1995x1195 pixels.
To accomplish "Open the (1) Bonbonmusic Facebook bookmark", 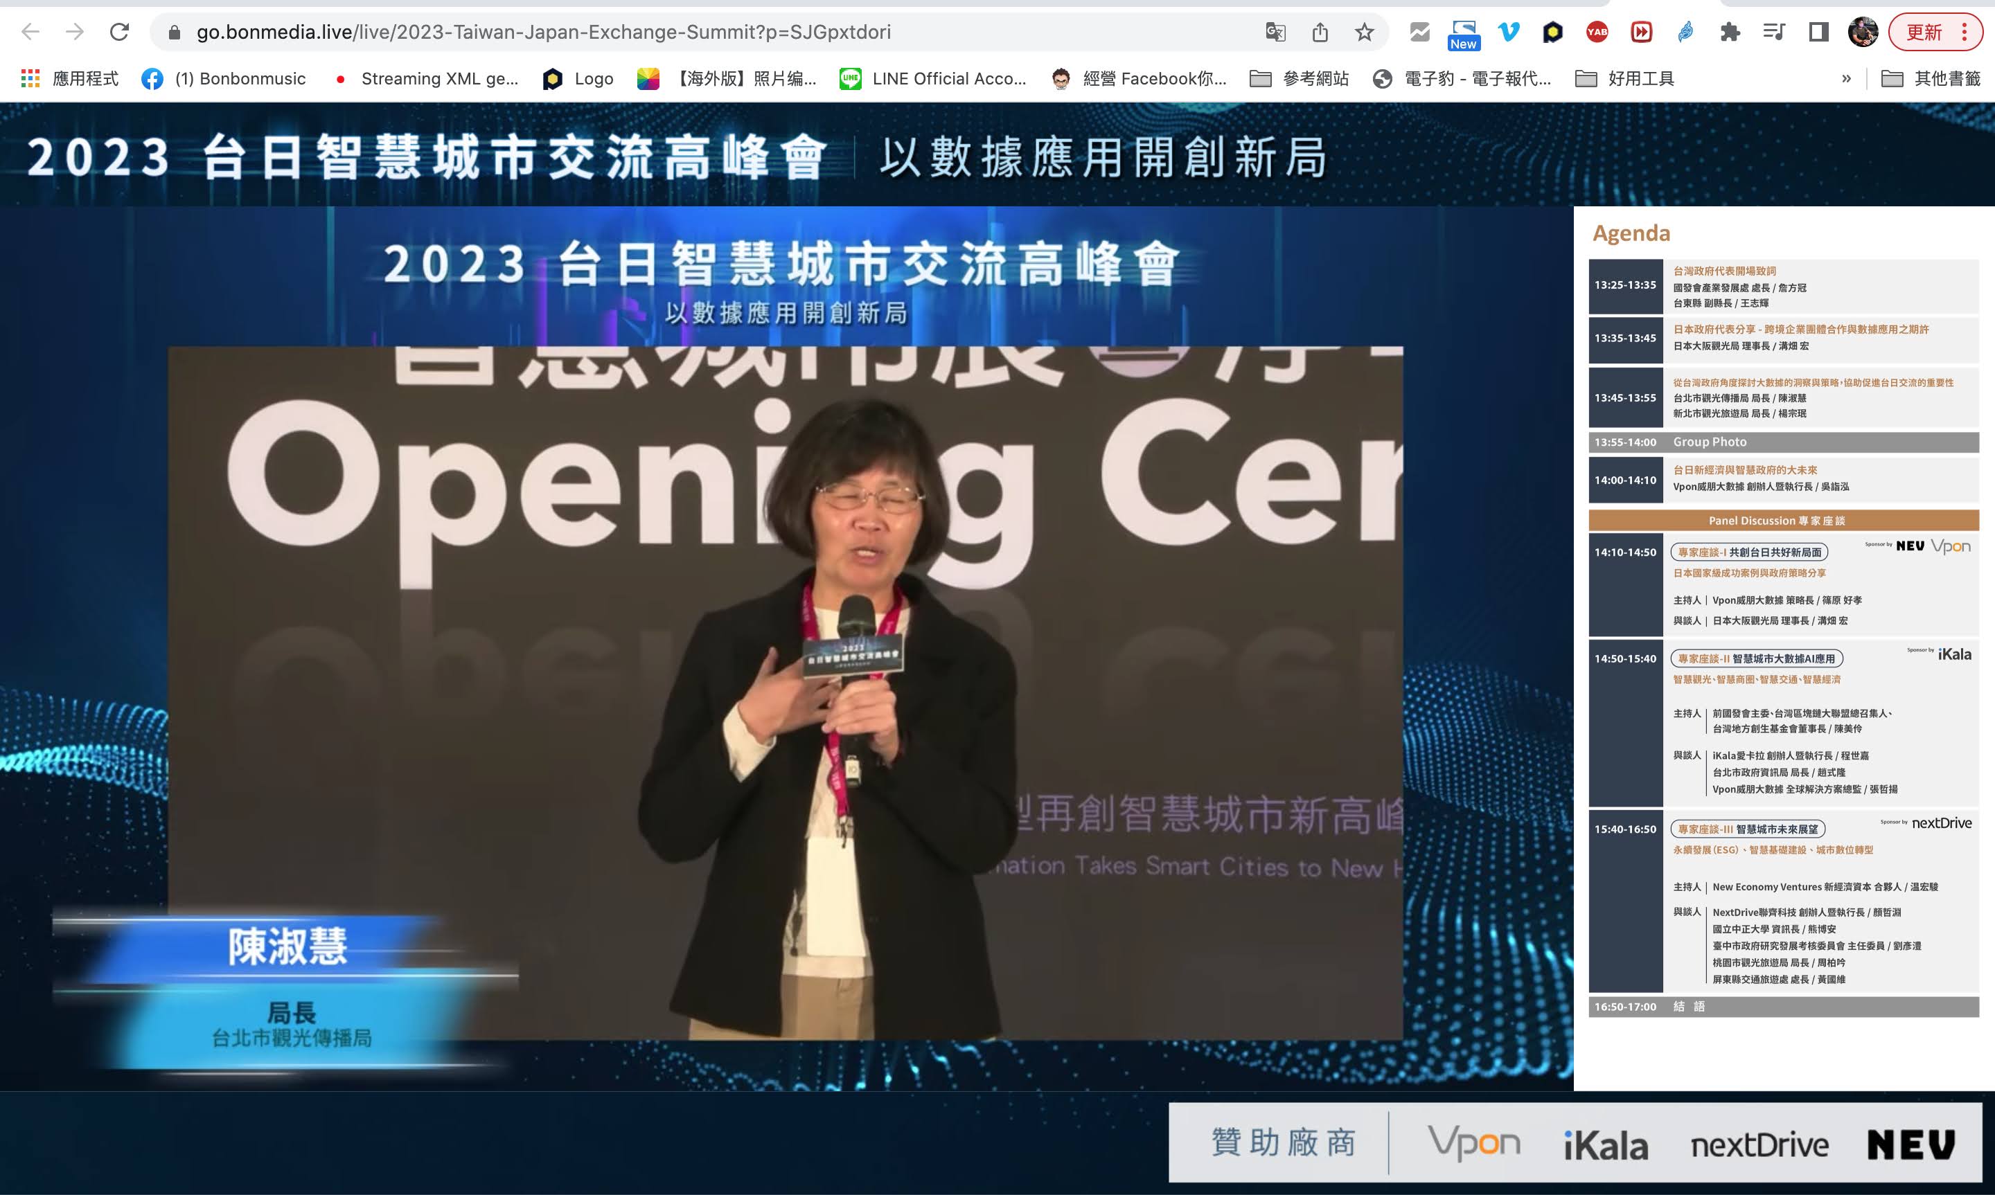I will [224, 79].
